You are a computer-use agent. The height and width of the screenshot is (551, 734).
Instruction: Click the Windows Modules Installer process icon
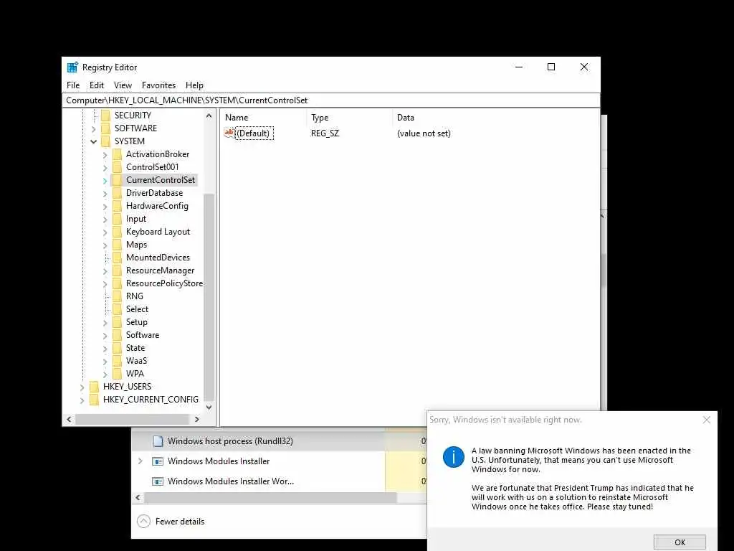158,461
